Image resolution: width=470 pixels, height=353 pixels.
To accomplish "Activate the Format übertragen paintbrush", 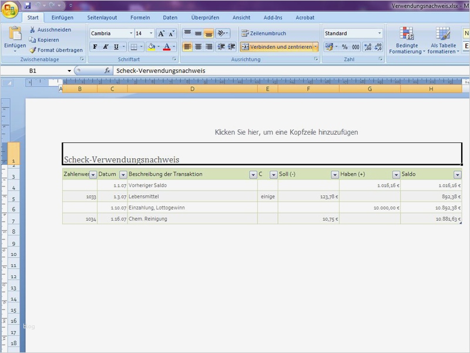I will click(x=56, y=50).
